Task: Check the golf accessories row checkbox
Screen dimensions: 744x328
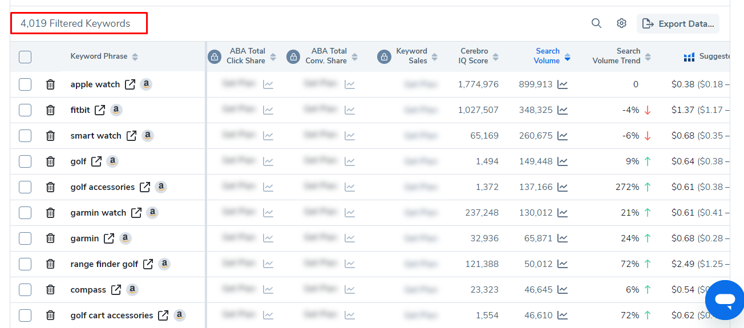Action: click(x=25, y=187)
